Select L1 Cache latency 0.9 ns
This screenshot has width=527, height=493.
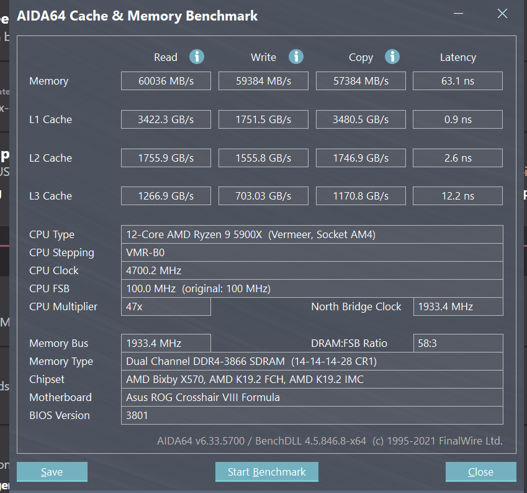coord(457,119)
